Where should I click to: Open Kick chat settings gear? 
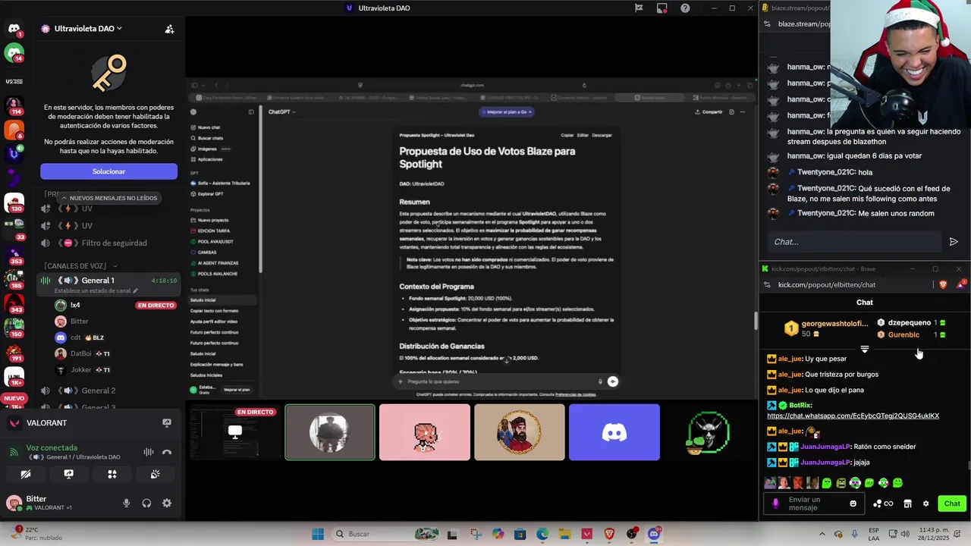[x=925, y=504]
